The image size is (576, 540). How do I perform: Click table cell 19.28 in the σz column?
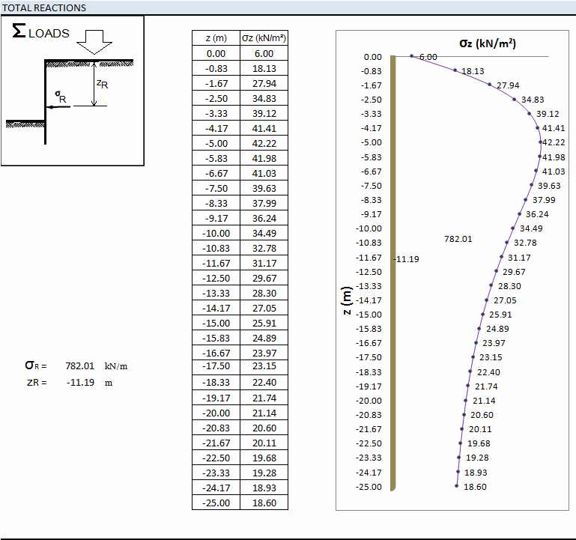[264, 473]
